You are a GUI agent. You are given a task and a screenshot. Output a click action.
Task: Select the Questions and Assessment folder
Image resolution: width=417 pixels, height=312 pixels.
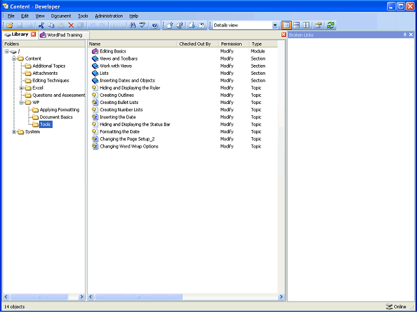59,96
